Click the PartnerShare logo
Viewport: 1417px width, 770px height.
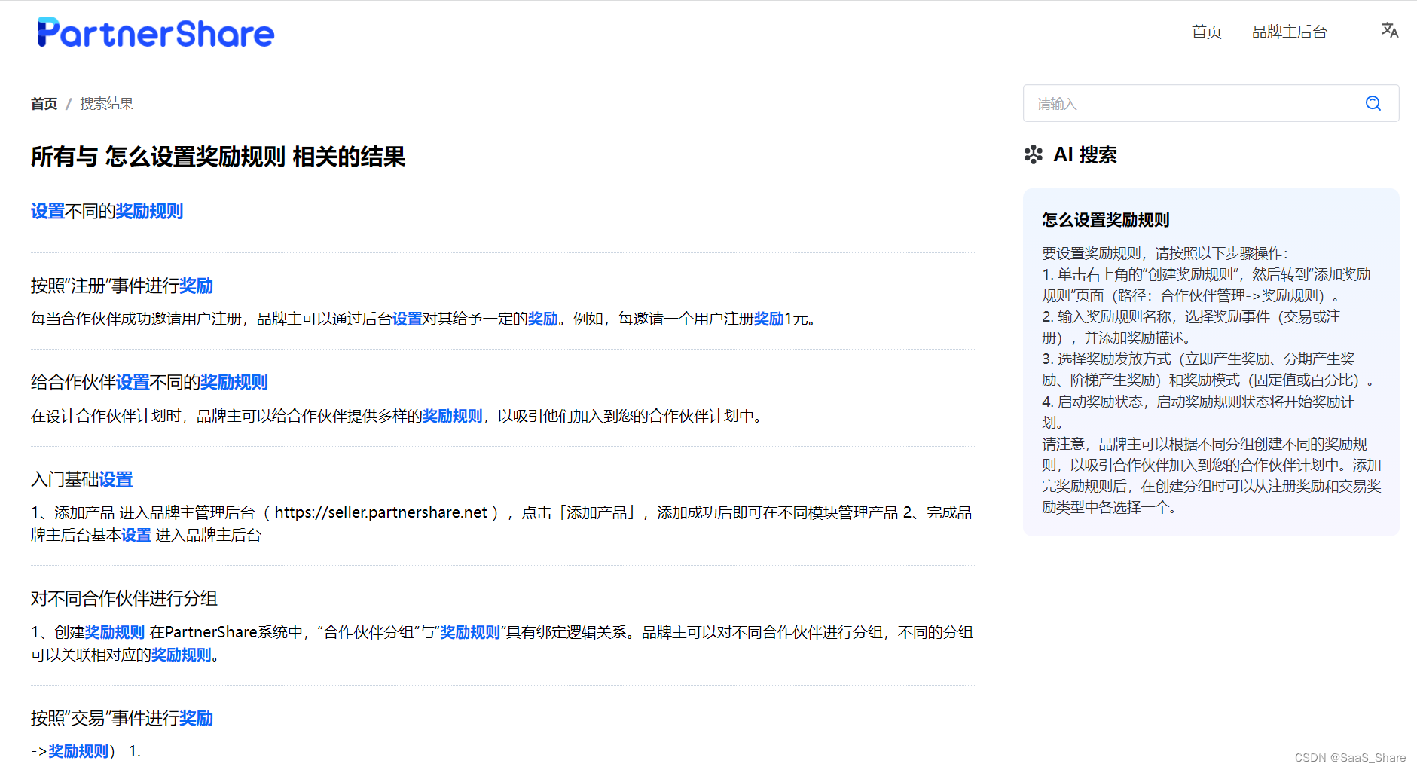tap(155, 32)
